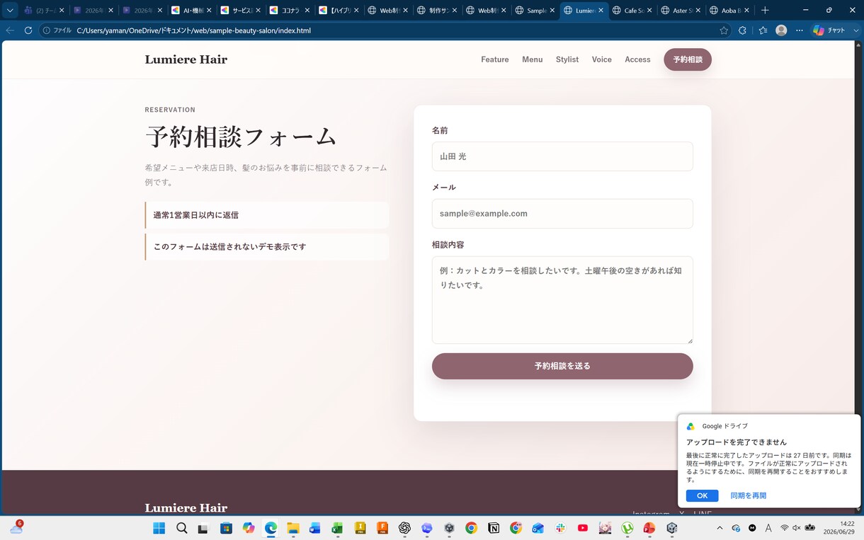Click the 通常1営業日以内に返信 note

pos(267,215)
